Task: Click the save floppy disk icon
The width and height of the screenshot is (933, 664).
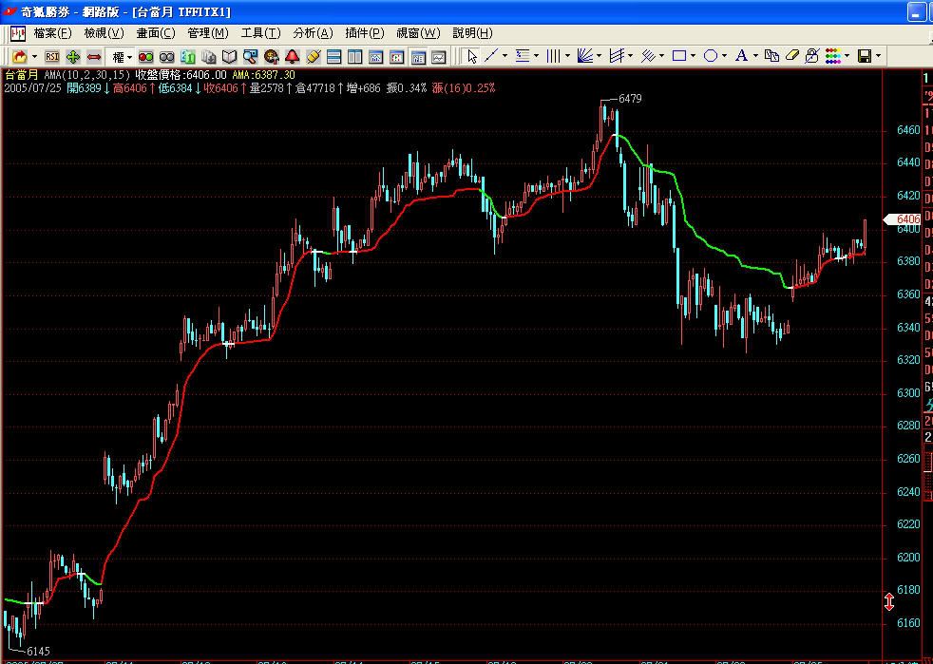Action: (865, 56)
